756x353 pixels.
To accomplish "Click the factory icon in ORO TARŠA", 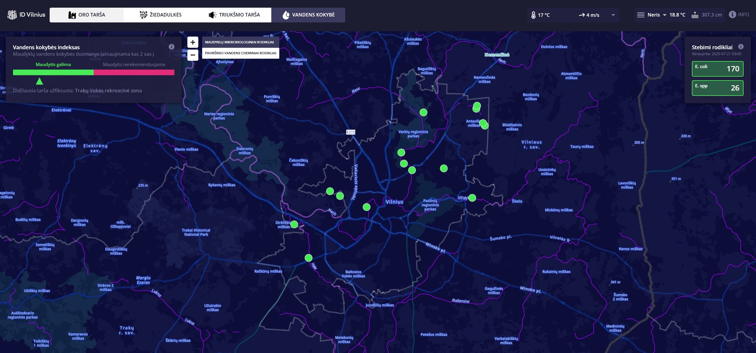I will click(x=72, y=15).
